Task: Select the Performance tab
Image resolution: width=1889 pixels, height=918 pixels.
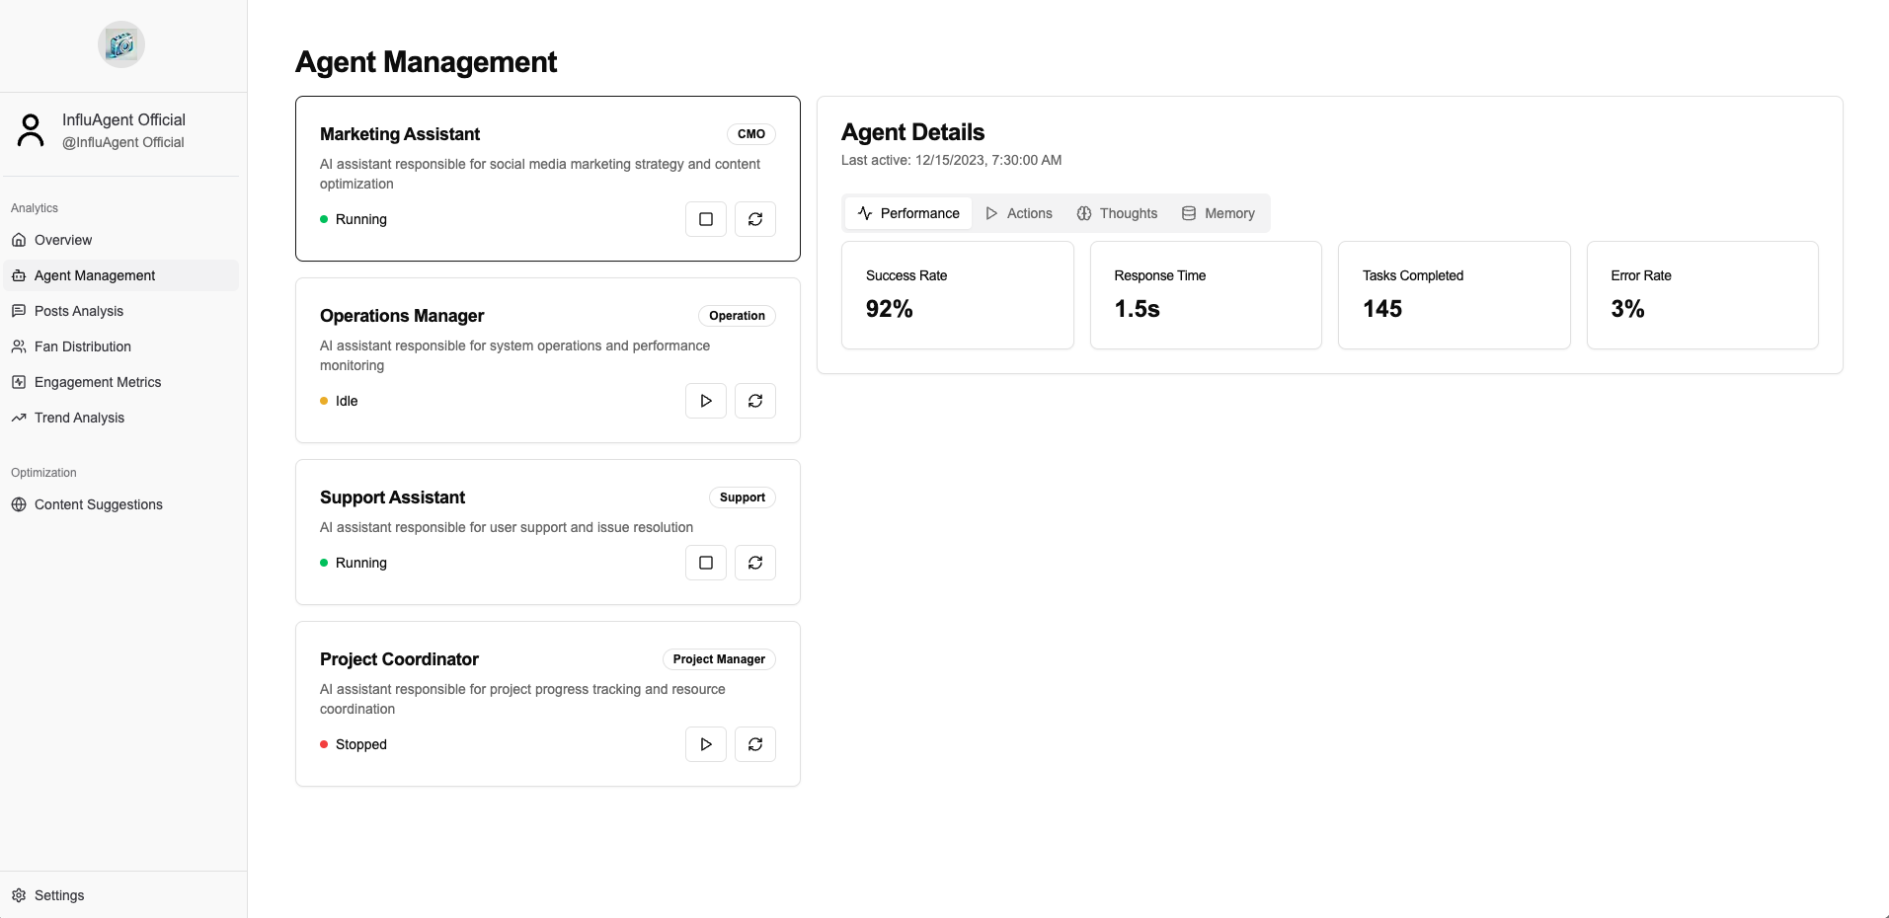Action: point(907,213)
